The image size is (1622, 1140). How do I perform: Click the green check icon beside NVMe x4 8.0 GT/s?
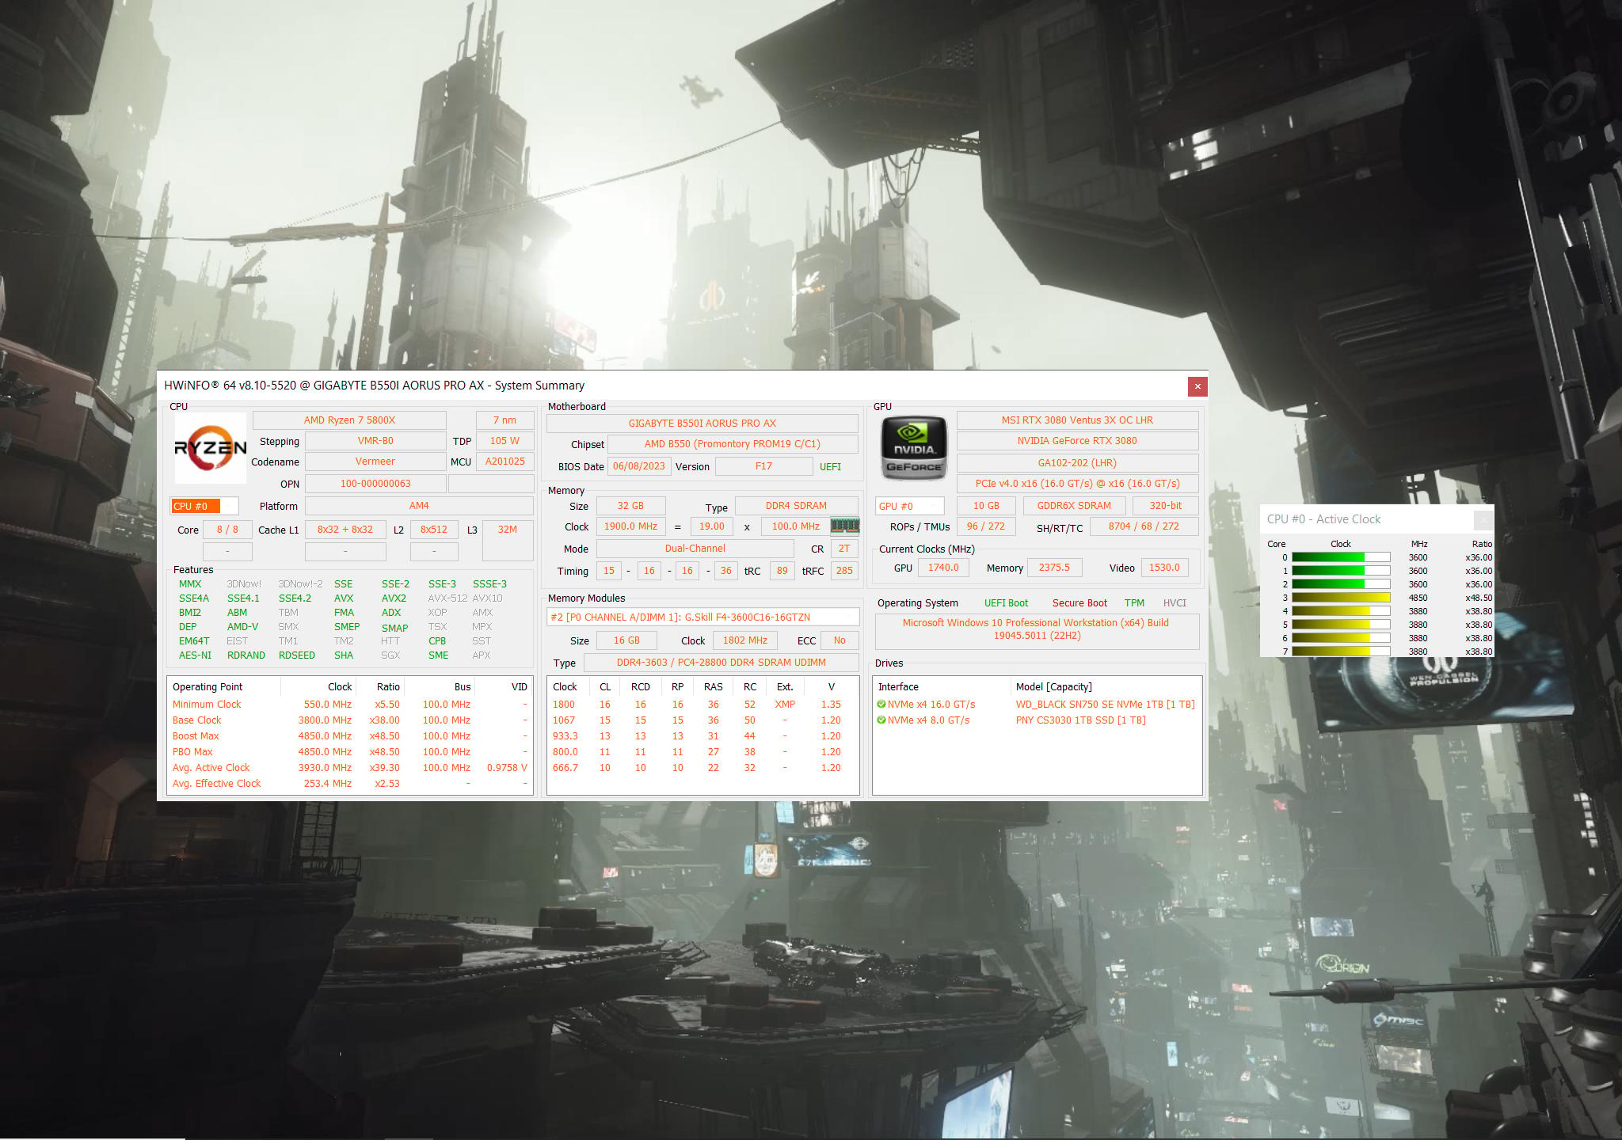(881, 720)
